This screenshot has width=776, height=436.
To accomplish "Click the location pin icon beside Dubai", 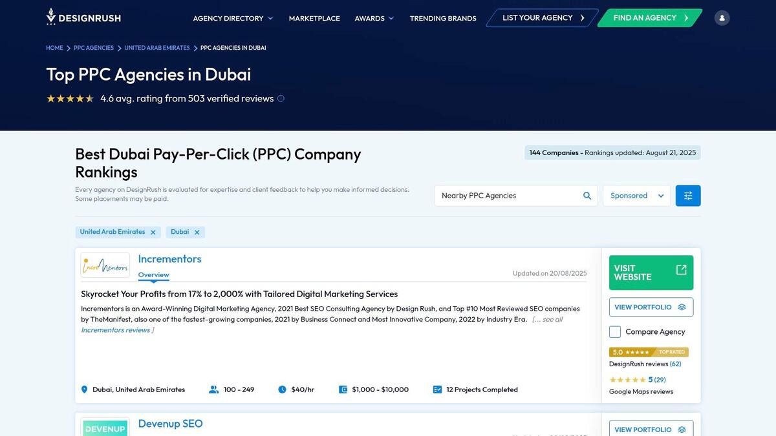I will pos(84,389).
